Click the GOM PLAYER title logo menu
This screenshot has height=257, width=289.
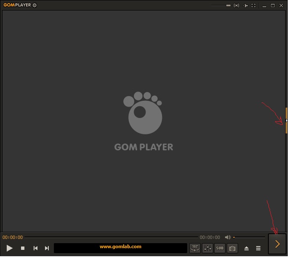click(17, 5)
